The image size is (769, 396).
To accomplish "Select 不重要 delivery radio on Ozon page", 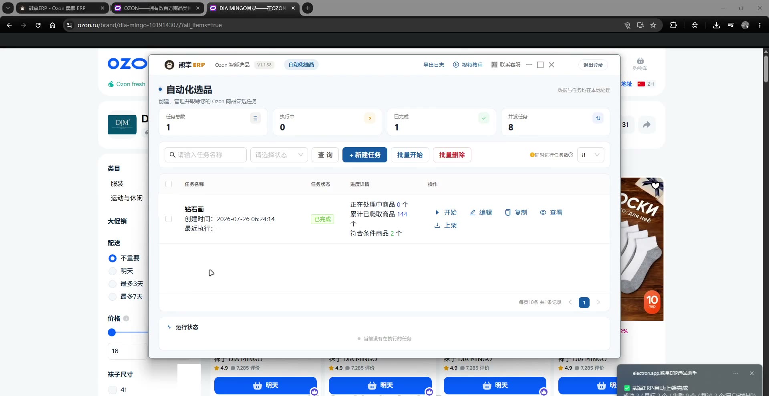I will (x=113, y=258).
